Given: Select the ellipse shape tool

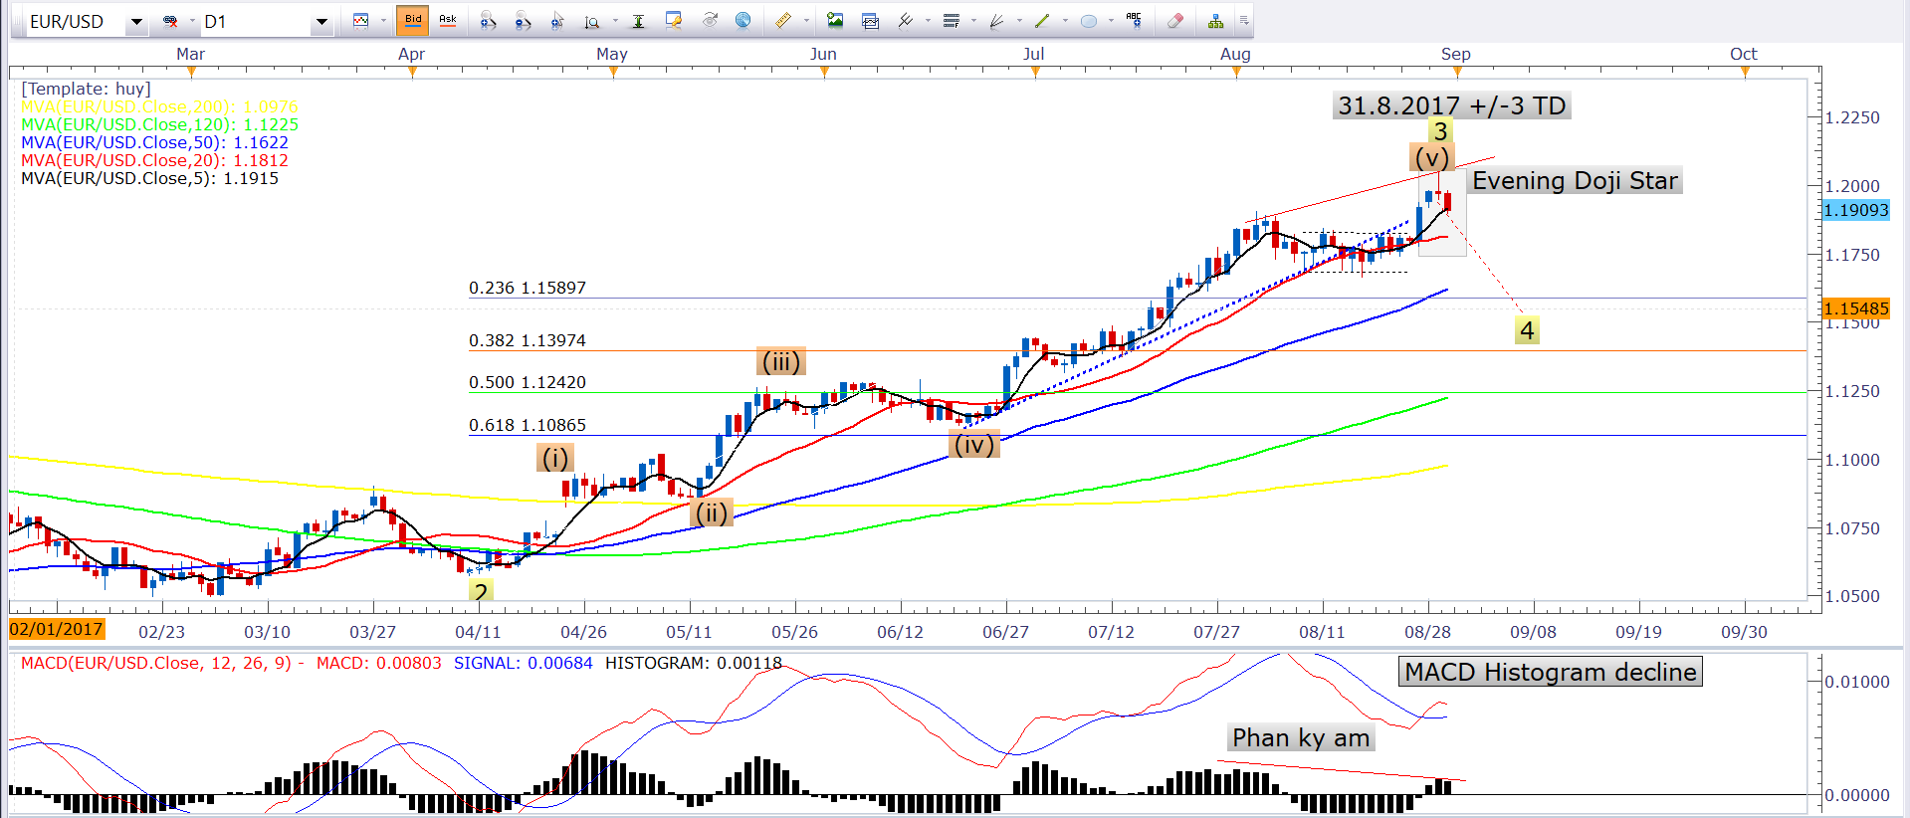Looking at the screenshot, I should [x=1089, y=21].
